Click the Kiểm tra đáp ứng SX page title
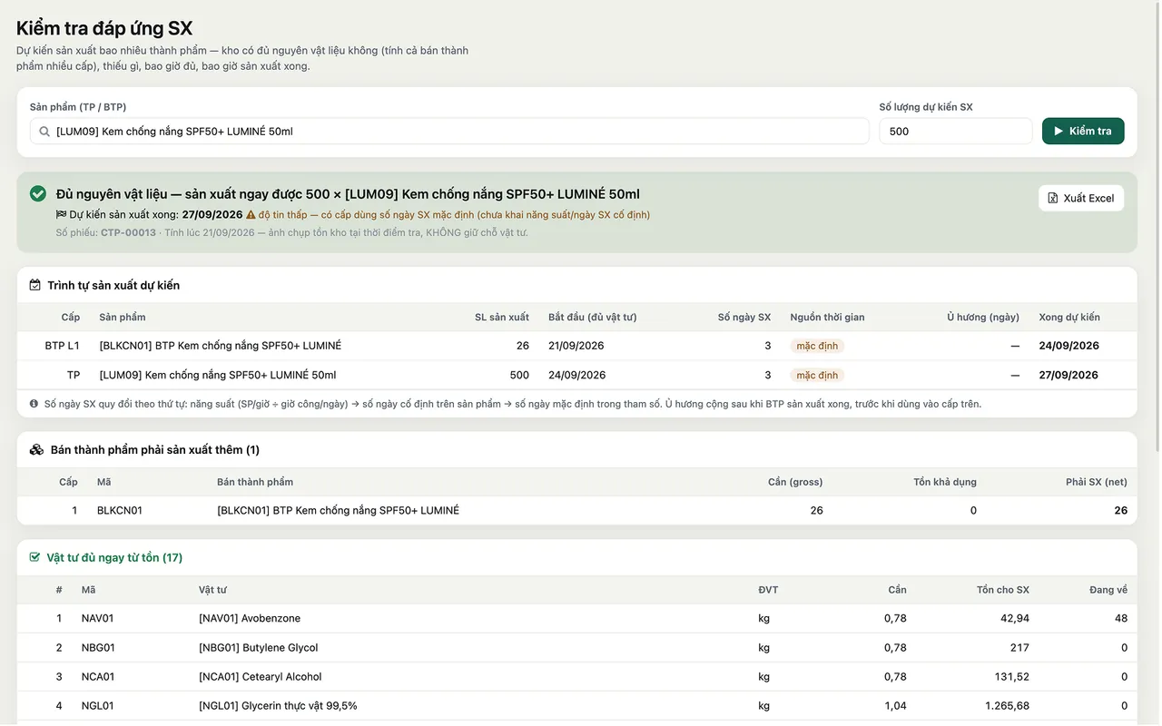 tap(104, 29)
